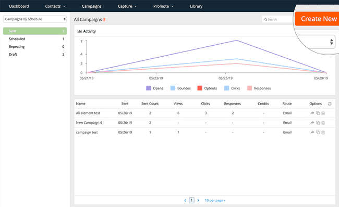Click the Opens legend label

(158, 88)
